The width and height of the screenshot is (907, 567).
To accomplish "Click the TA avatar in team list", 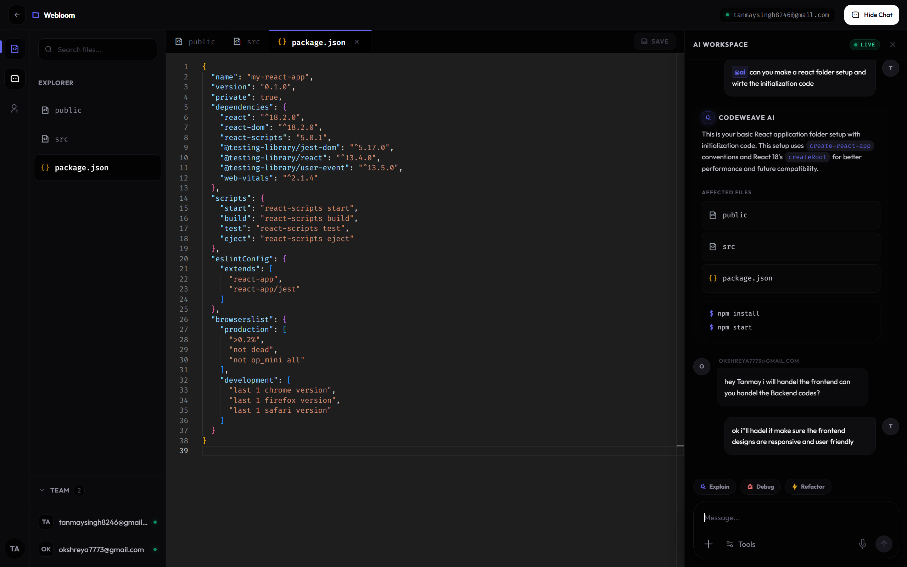I will 46,522.
